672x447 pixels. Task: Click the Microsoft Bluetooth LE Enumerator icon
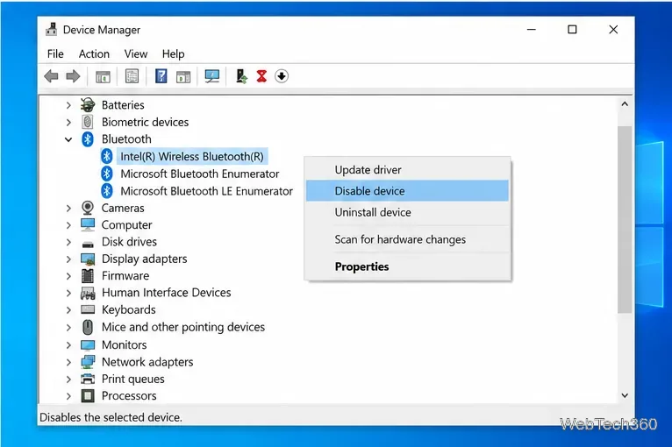click(x=107, y=191)
